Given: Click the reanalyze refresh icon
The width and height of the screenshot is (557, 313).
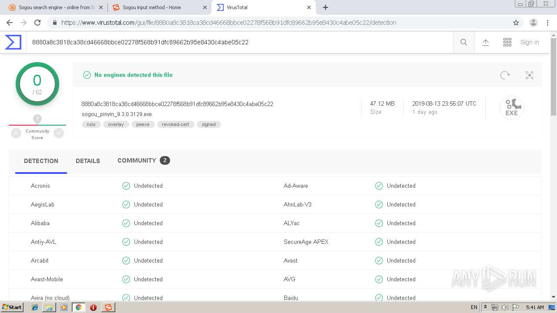Looking at the screenshot, I should (505, 75).
